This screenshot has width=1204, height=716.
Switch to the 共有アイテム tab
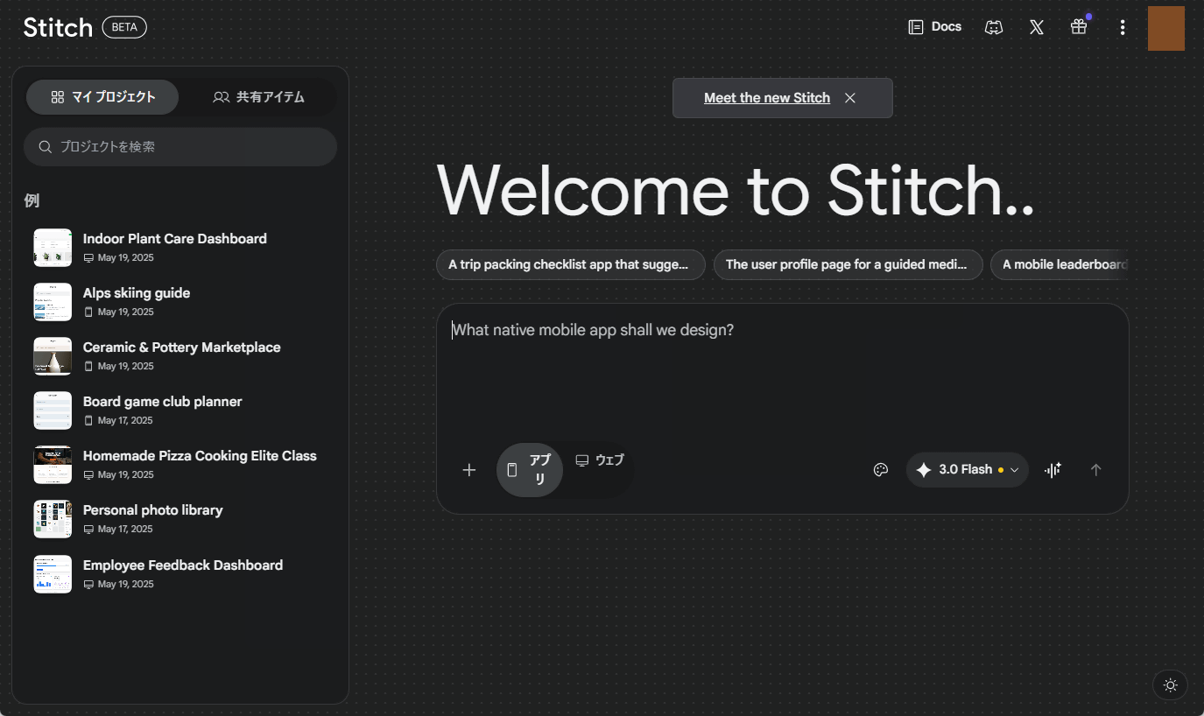pyautogui.click(x=258, y=97)
